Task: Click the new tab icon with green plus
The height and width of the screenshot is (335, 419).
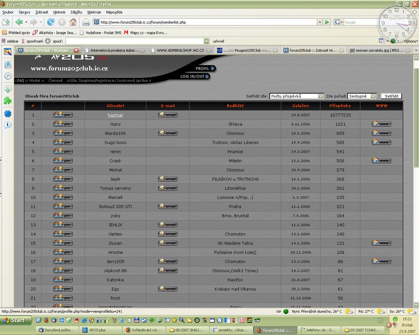Action: pyautogui.click(x=6, y=22)
